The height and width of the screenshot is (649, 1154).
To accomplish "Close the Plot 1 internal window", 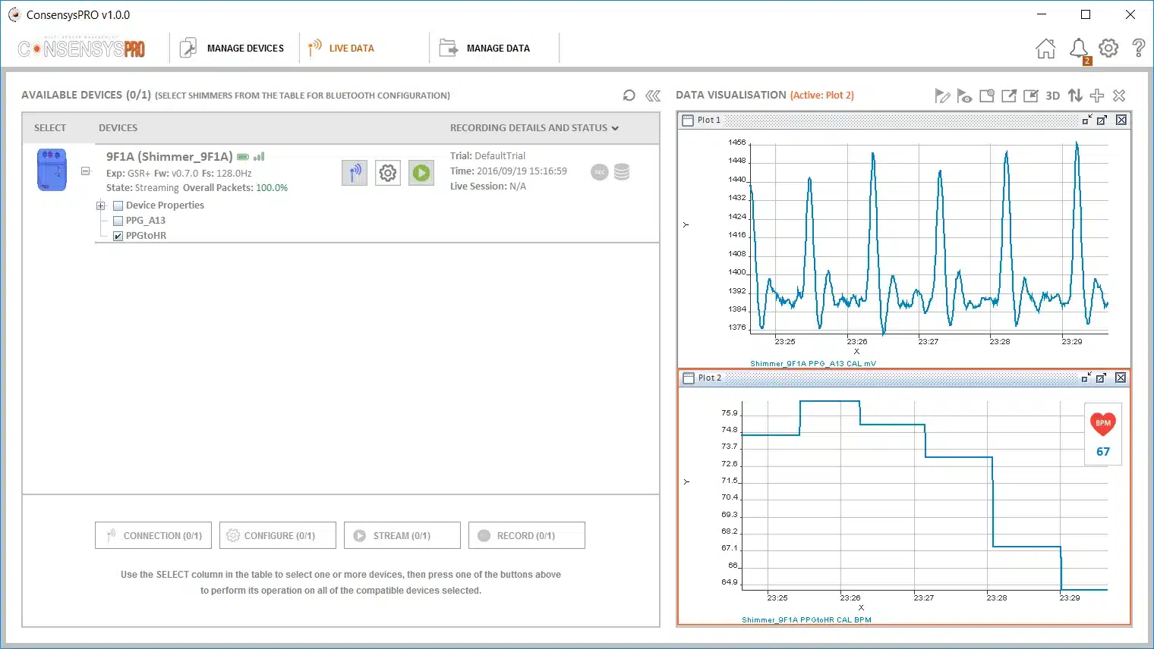I will (1121, 120).
